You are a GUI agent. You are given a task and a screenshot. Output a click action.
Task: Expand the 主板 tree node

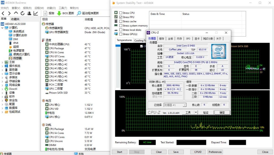2,62
